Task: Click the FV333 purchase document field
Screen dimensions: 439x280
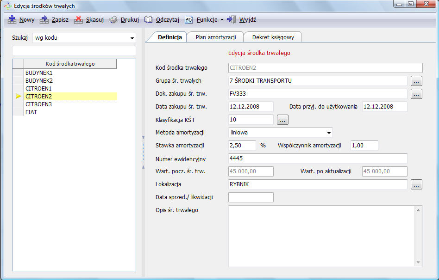Action: coord(318,94)
